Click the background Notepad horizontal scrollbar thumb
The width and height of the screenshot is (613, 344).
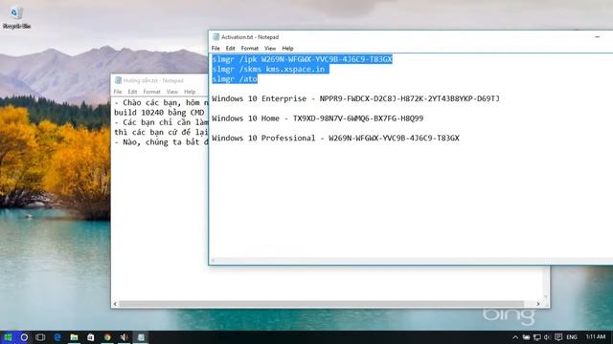tap(322, 304)
